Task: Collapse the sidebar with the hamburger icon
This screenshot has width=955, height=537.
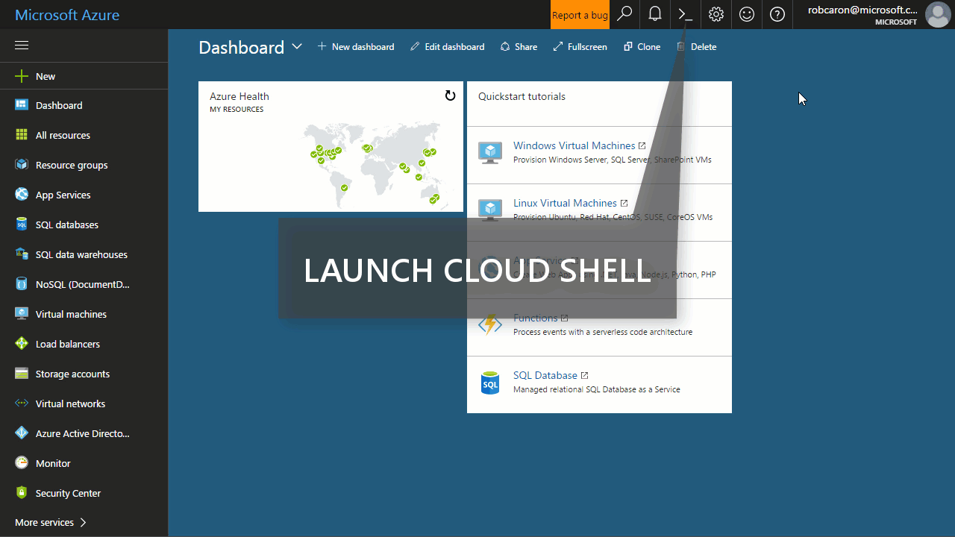Action: point(22,45)
